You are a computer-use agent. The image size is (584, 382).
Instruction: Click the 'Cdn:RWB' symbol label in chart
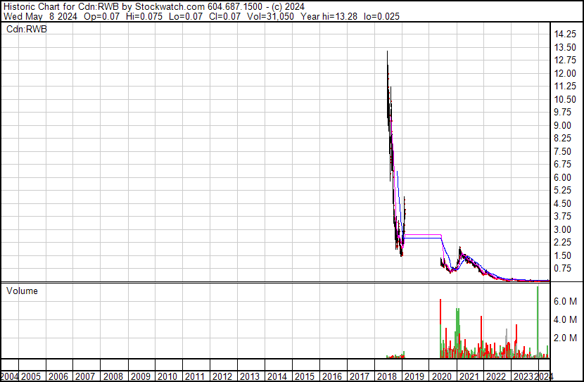pos(27,29)
